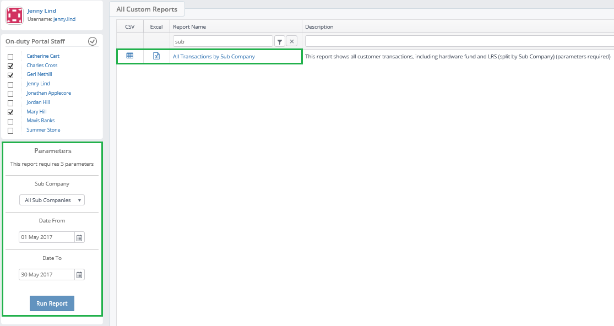Viewport: 614px width, 326px height.
Task: Open Mary Hill staff link
Action: [36, 112]
